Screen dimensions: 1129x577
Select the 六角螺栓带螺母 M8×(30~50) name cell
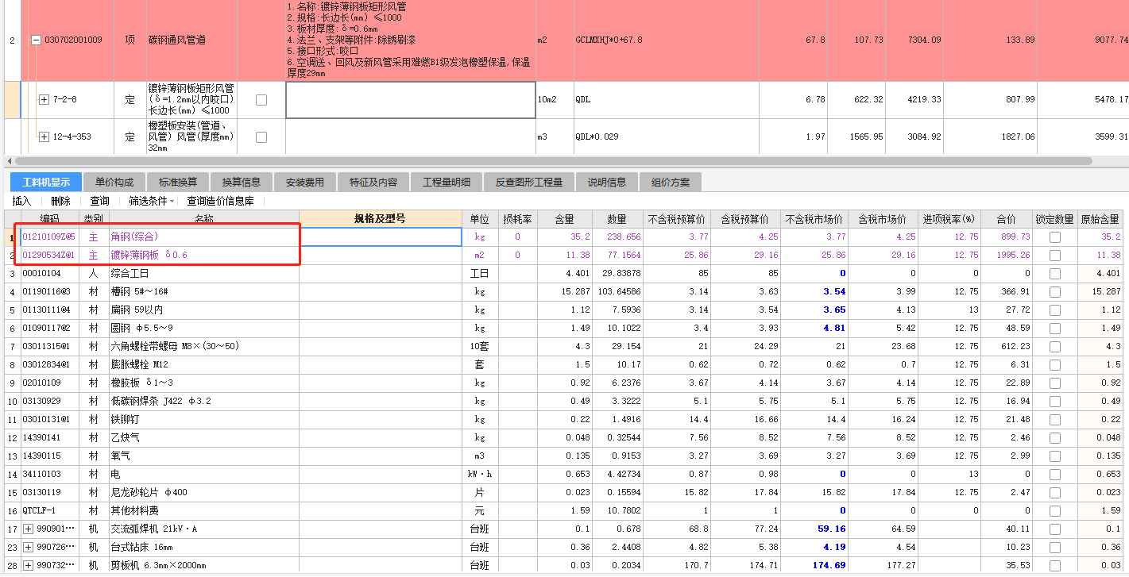tap(204, 346)
